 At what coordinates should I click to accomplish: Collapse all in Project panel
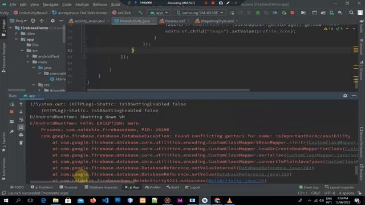coord(42,21)
